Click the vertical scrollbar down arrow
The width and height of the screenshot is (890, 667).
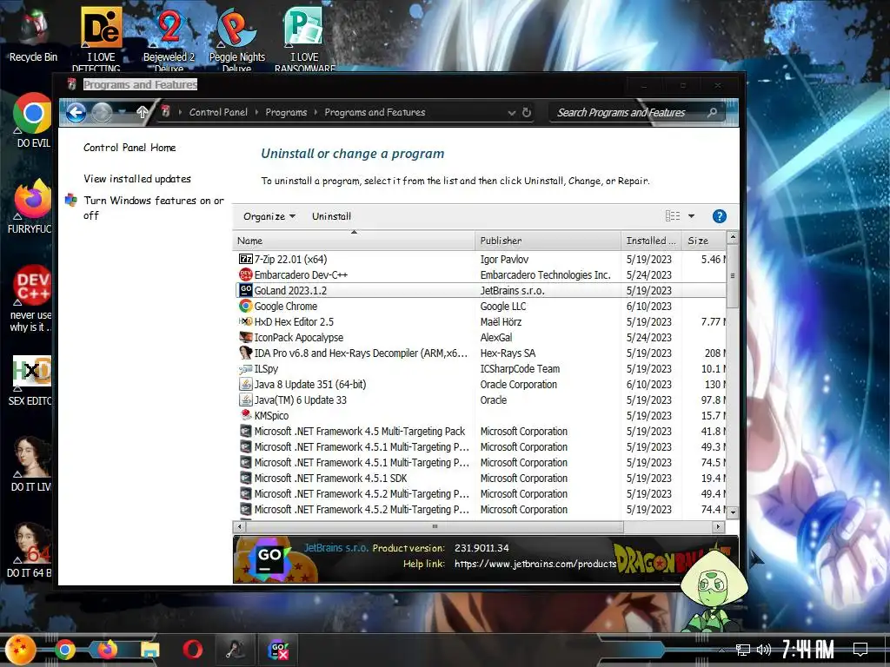pyautogui.click(x=732, y=512)
